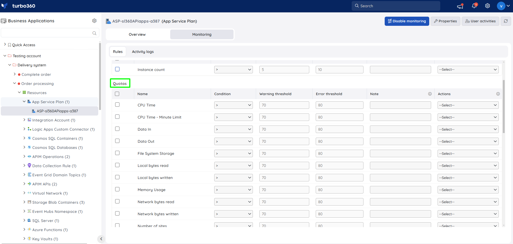Click Warning threshold field for Data Out

pos(284,141)
